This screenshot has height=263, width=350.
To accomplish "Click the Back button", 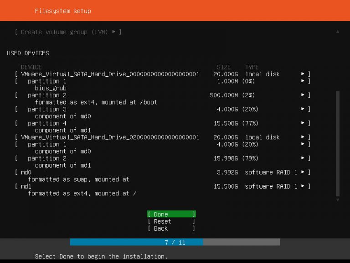I will 171,228.
